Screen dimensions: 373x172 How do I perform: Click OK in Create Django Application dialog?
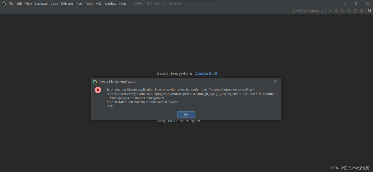(x=186, y=114)
